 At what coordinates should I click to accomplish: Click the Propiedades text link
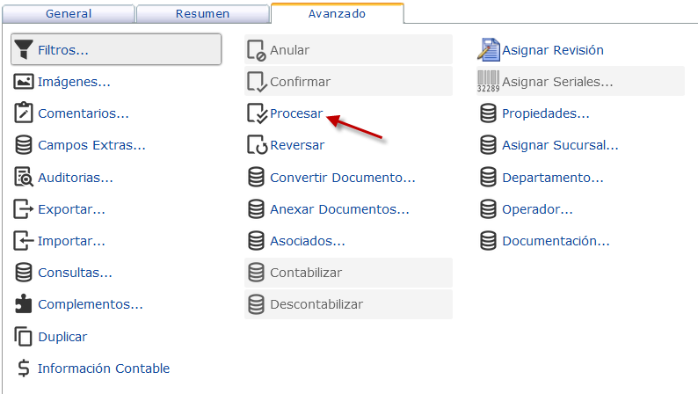545,113
